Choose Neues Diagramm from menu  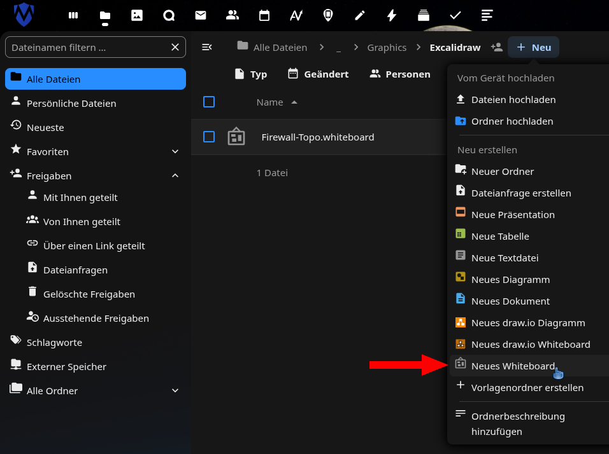(529, 280)
